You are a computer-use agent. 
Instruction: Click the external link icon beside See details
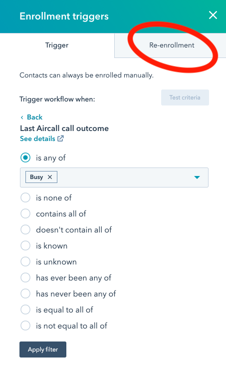(x=61, y=138)
